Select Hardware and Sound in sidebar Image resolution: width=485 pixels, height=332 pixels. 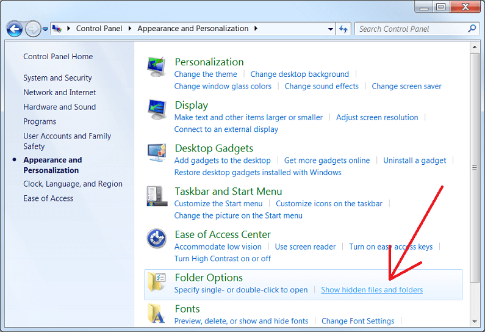pos(59,107)
